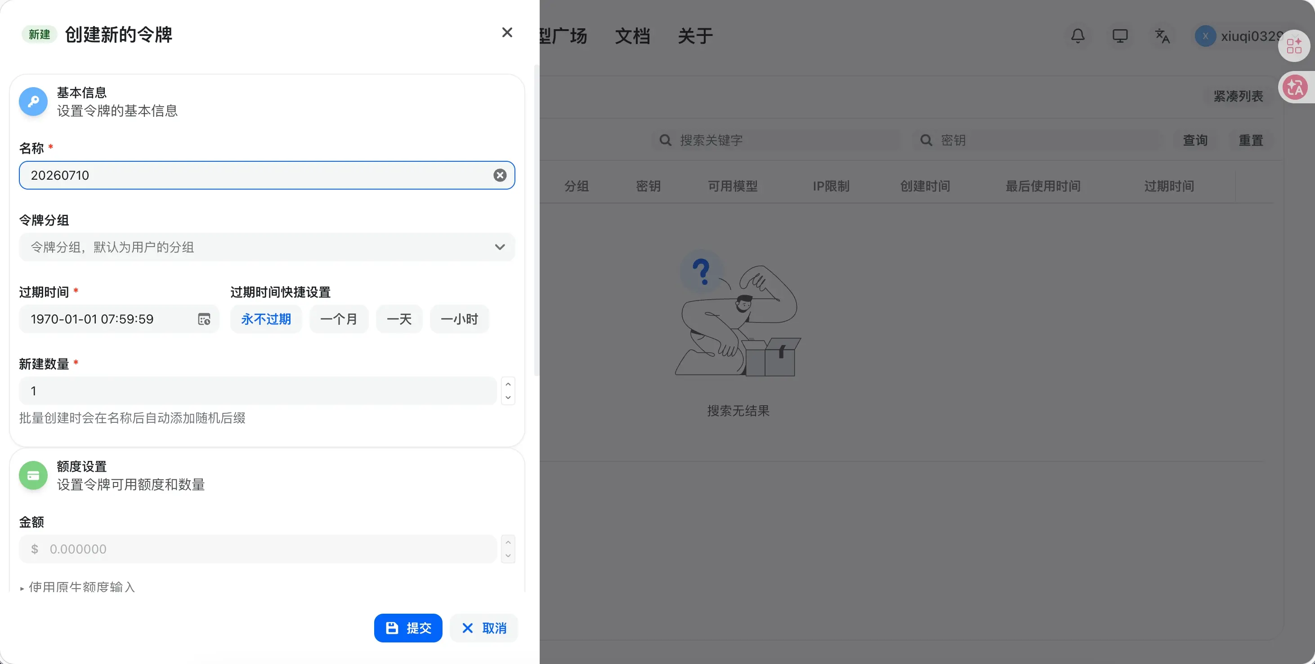Switch to compact list view
This screenshot has height=664, width=1315.
coord(1239,97)
